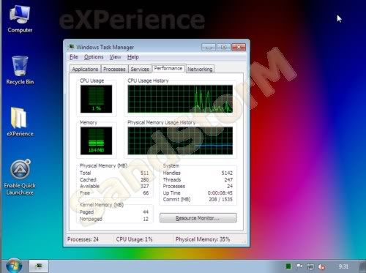The height and width of the screenshot is (273, 366).
Task: Select the Performance tab
Action: [x=168, y=69]
